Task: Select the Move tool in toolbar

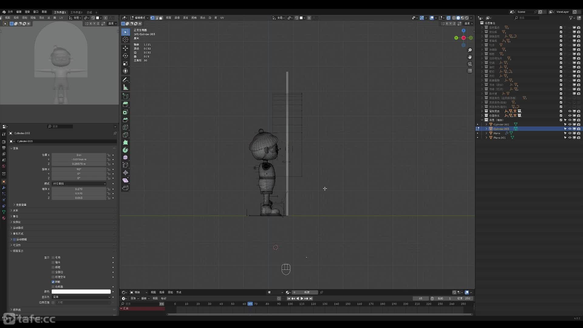Action: (125, 48)
